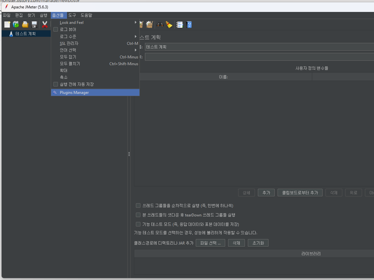The width and height of the screenshot is (374, 280).
Task: Enable 쓰레드 그룹들을 순차적으로 실행 checkbox
Action: click(138, 205)
